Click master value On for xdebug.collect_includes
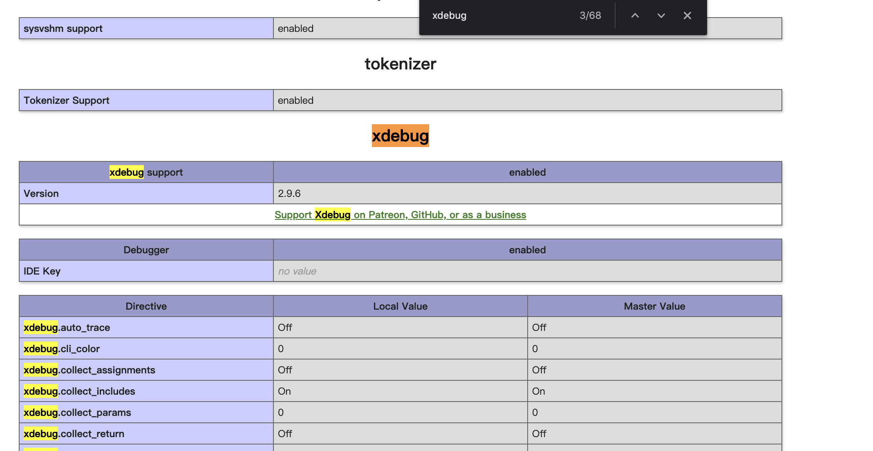This screenshot has height=451, width=873. (654, 391)
